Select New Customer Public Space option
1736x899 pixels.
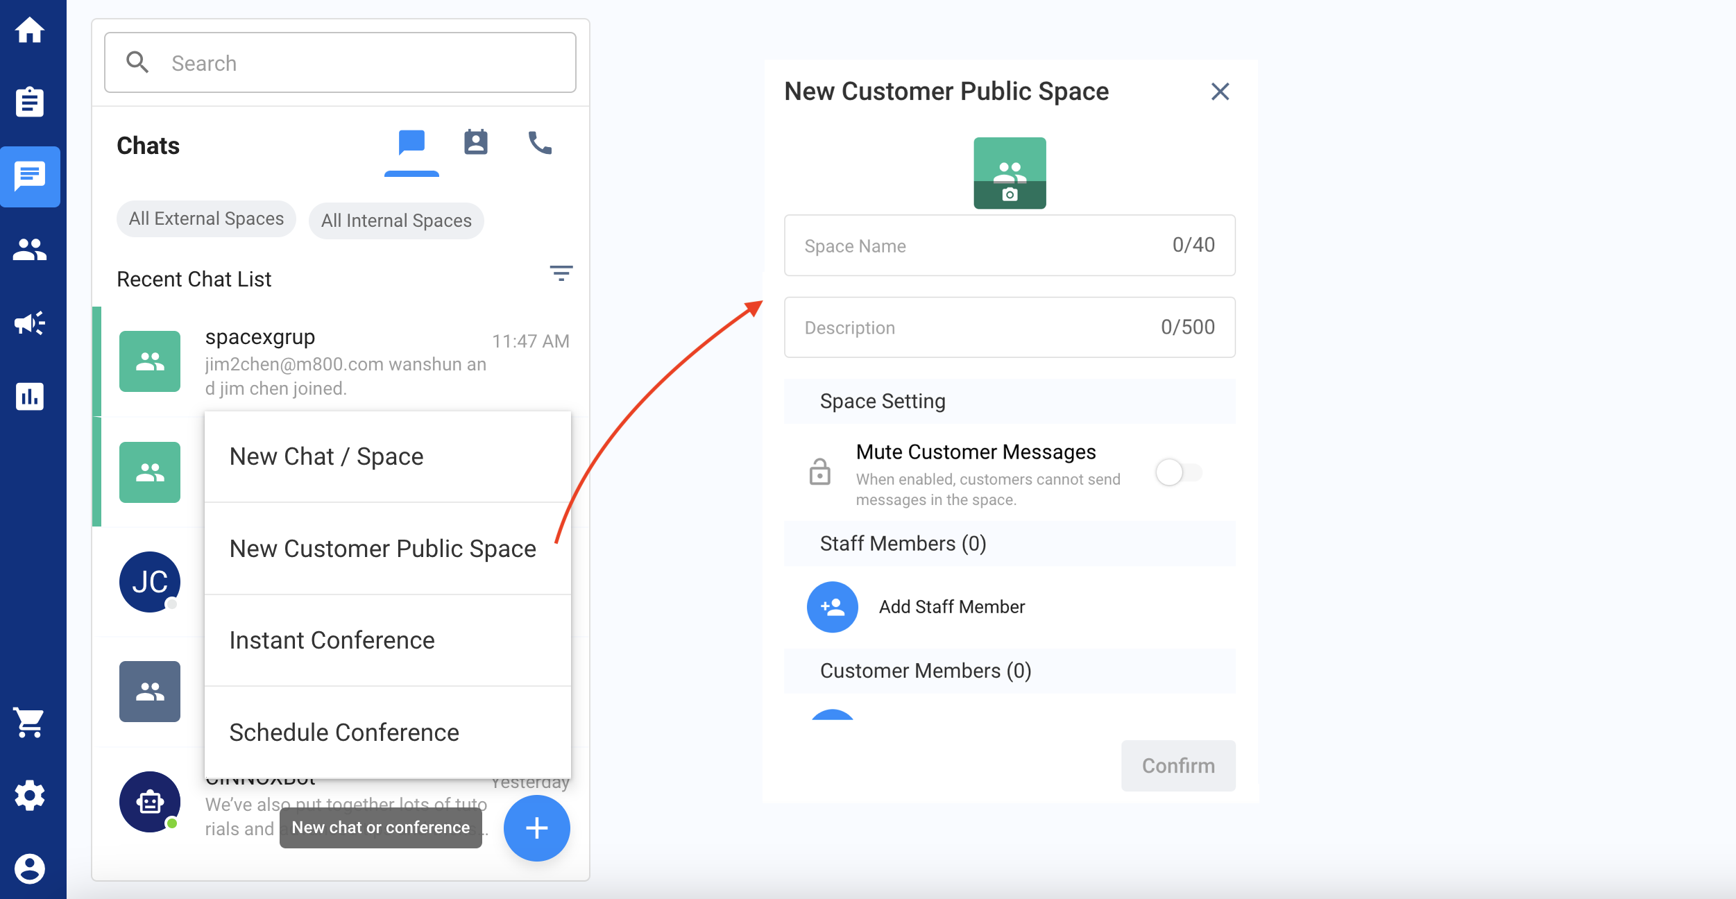tap(382, 548)
